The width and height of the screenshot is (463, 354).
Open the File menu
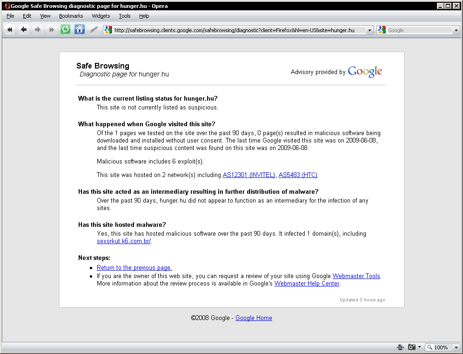10,16
